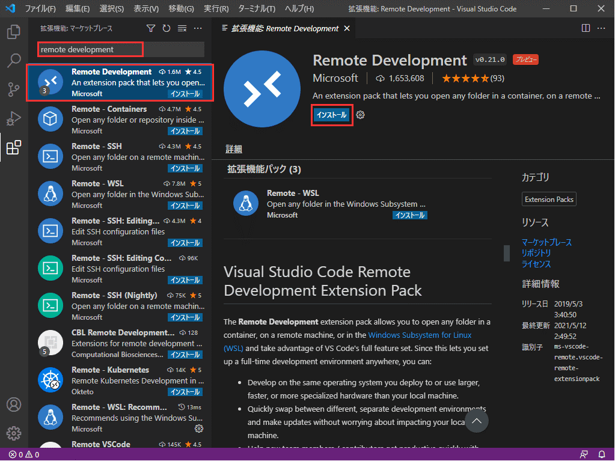
Task: Install Remote Development from details page
Action: (x=332, y=115)
